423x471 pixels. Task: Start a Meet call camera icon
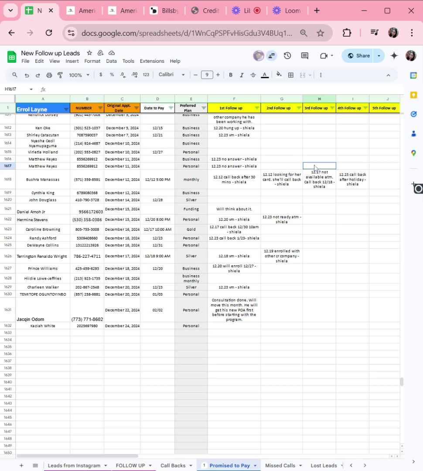(324, 55)
